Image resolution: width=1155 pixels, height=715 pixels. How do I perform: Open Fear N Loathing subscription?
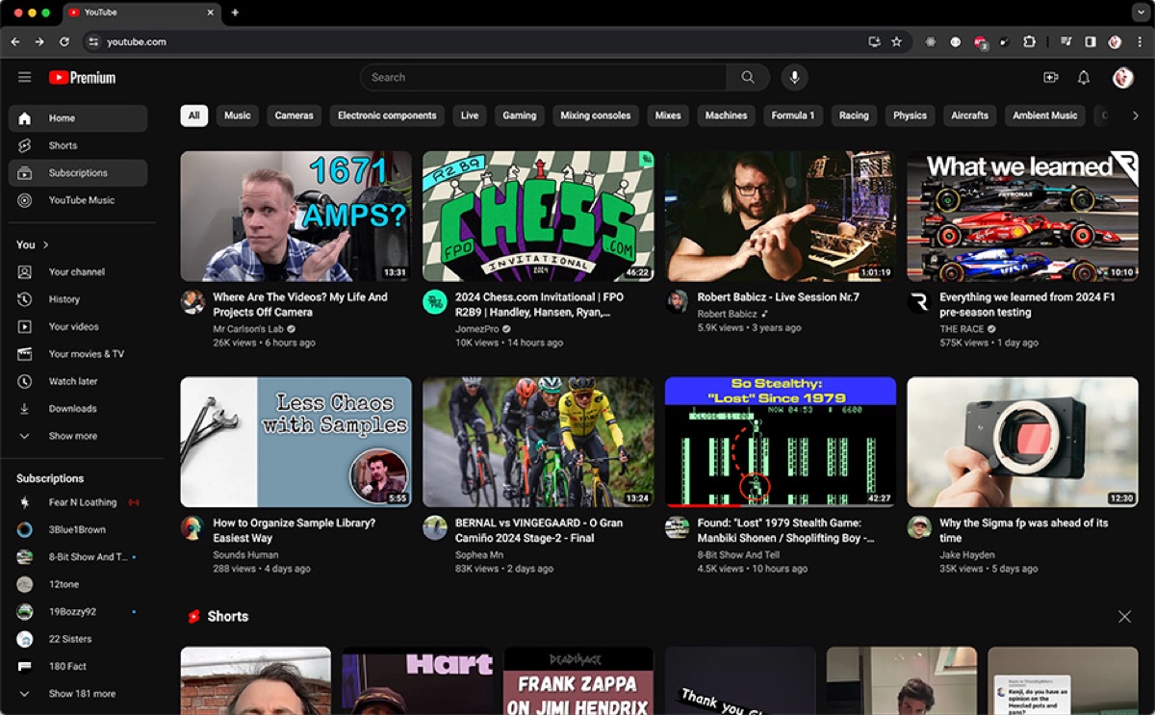pos(78,502)
